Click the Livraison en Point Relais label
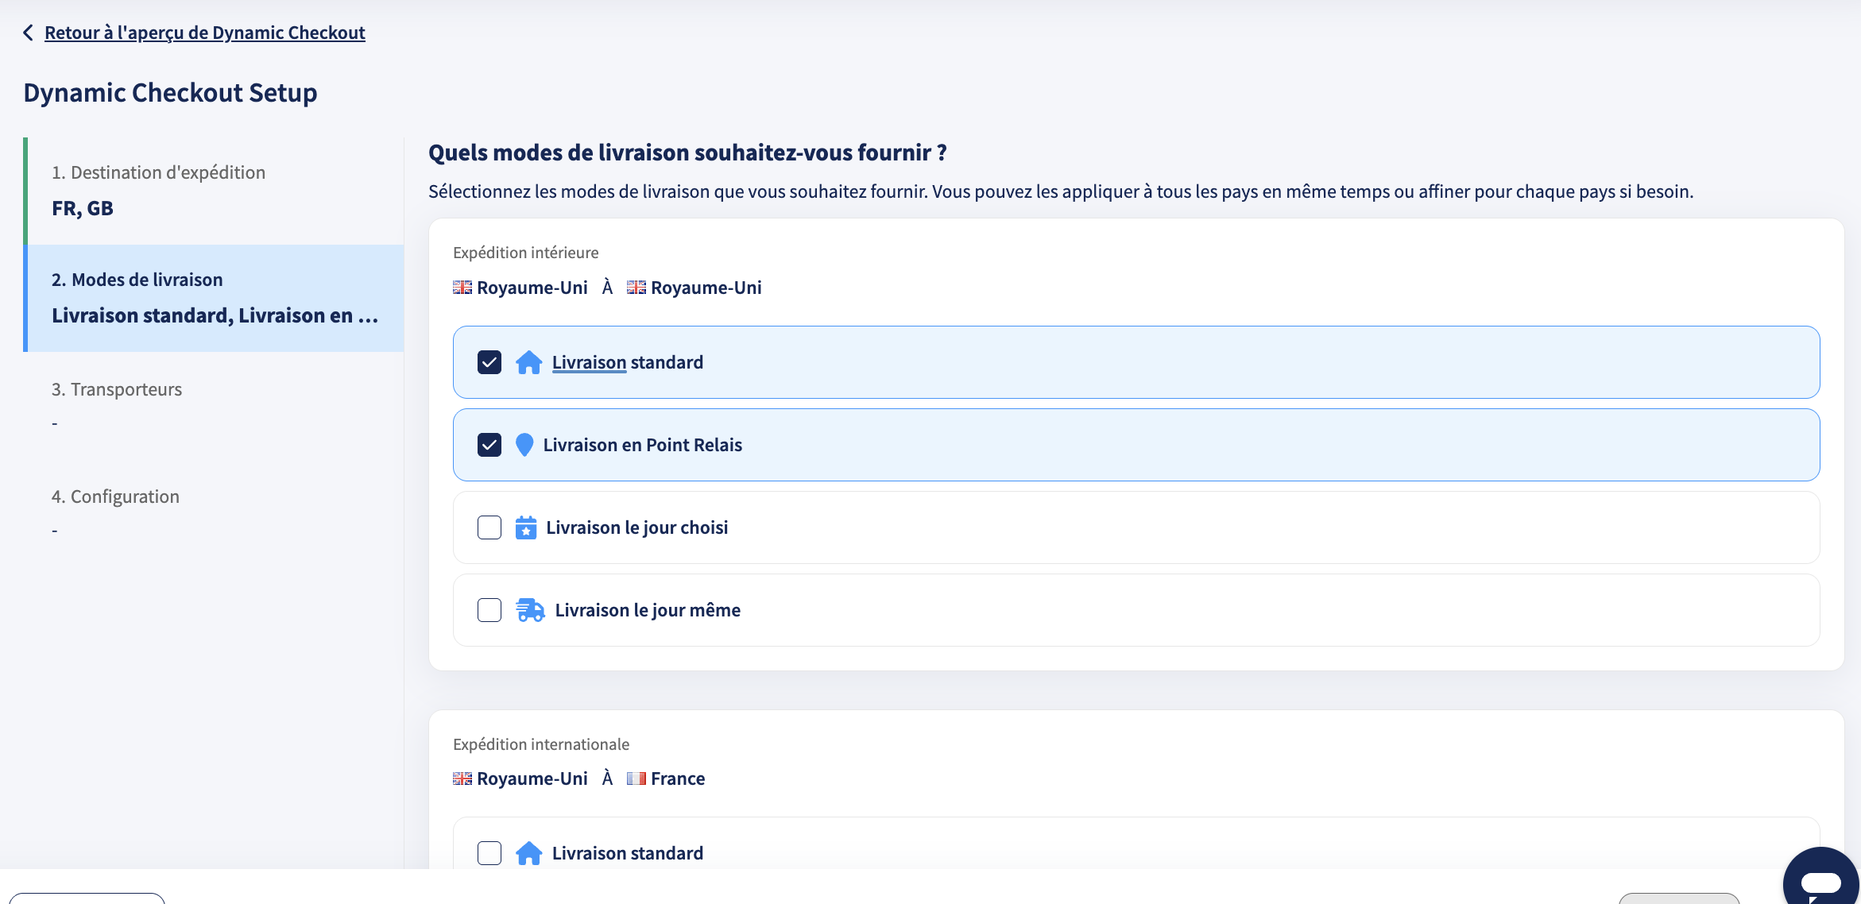Screen dimensions: 1861x904 643,445
